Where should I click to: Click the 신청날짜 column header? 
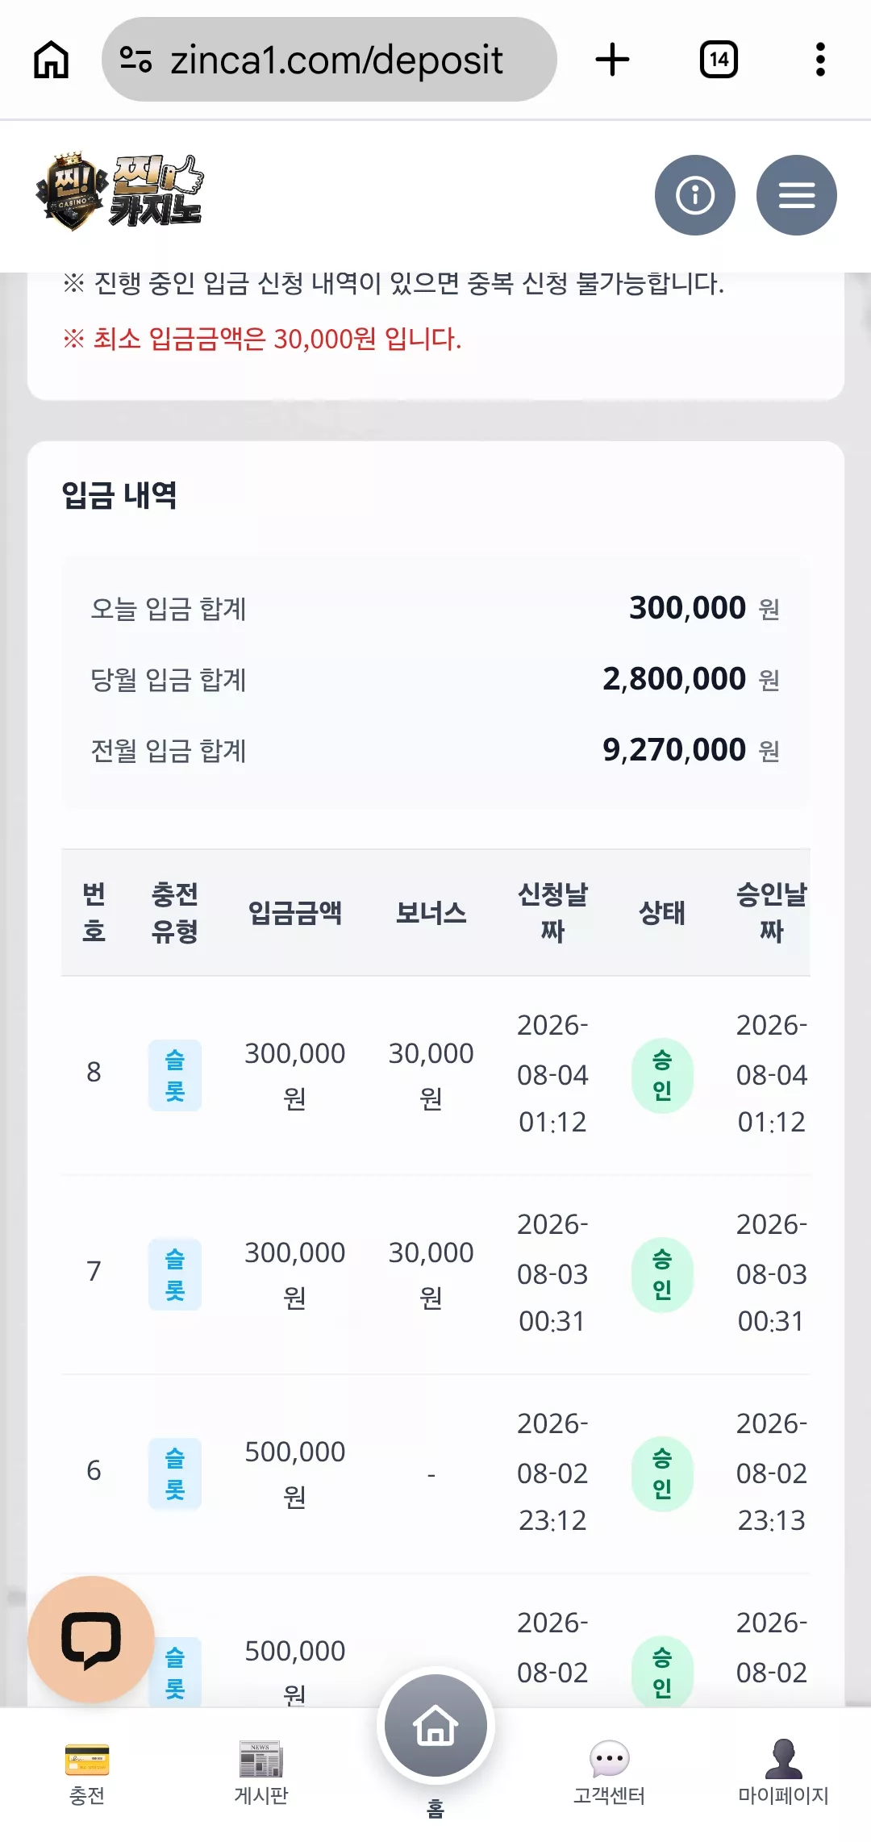(552, 912)
